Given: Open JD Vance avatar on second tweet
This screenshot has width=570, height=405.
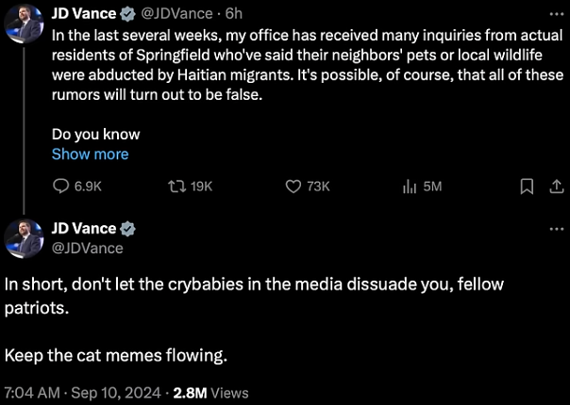Looking at the screenshot, I should click(24, 238).
